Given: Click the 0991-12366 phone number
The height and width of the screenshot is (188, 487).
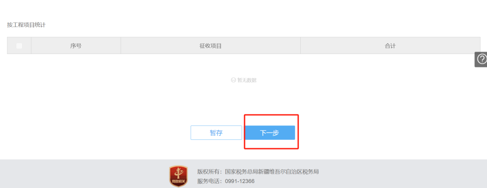Looking at the screenshot, I should [240, 181].
